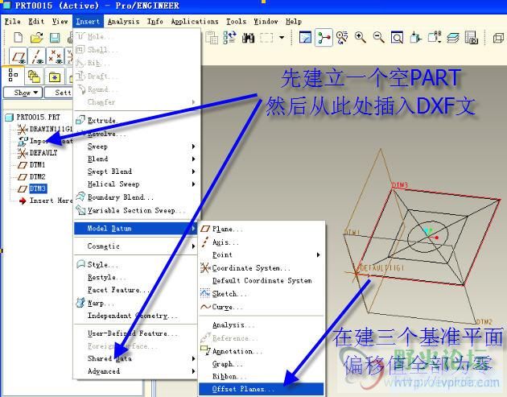Click the layers icon
507x397 pixels.
(x=453, y=38)
